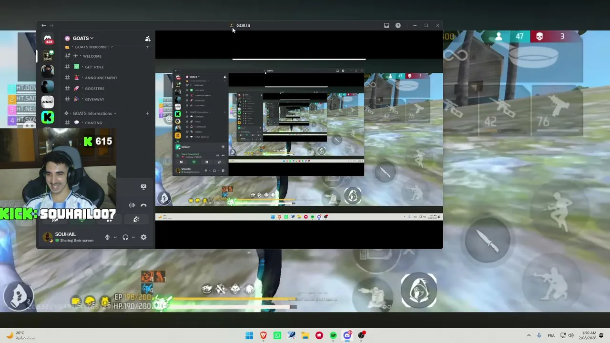The image size is (610, 343).
Task: Open the green K Kick server icon
Action: (48, 117)
